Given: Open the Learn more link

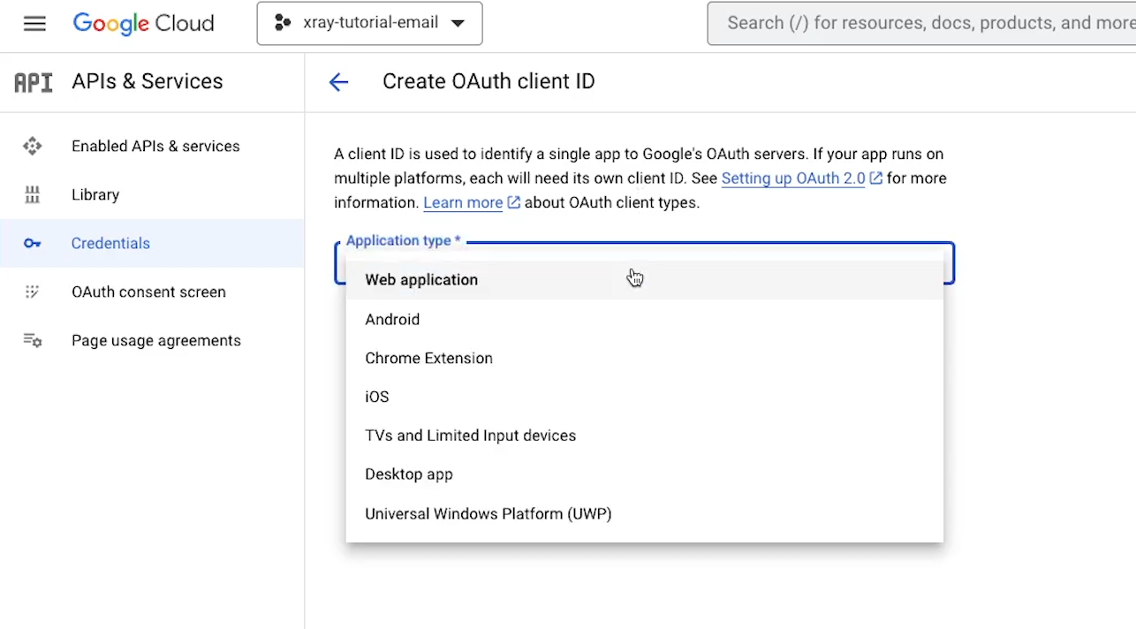Looking at the screenshot, I should (x=463, y=203).
